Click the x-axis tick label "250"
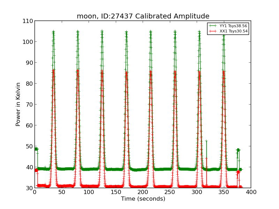Screen dimensions: 279x209 (170, 192)
